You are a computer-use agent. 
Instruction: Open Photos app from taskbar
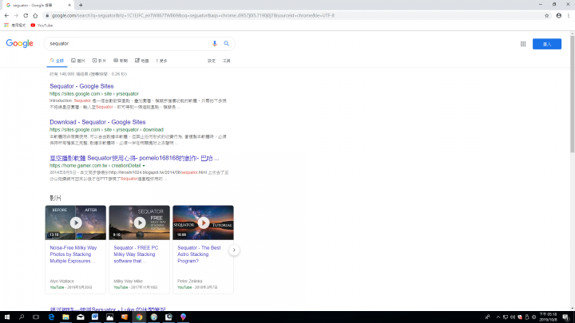(109, 317)
